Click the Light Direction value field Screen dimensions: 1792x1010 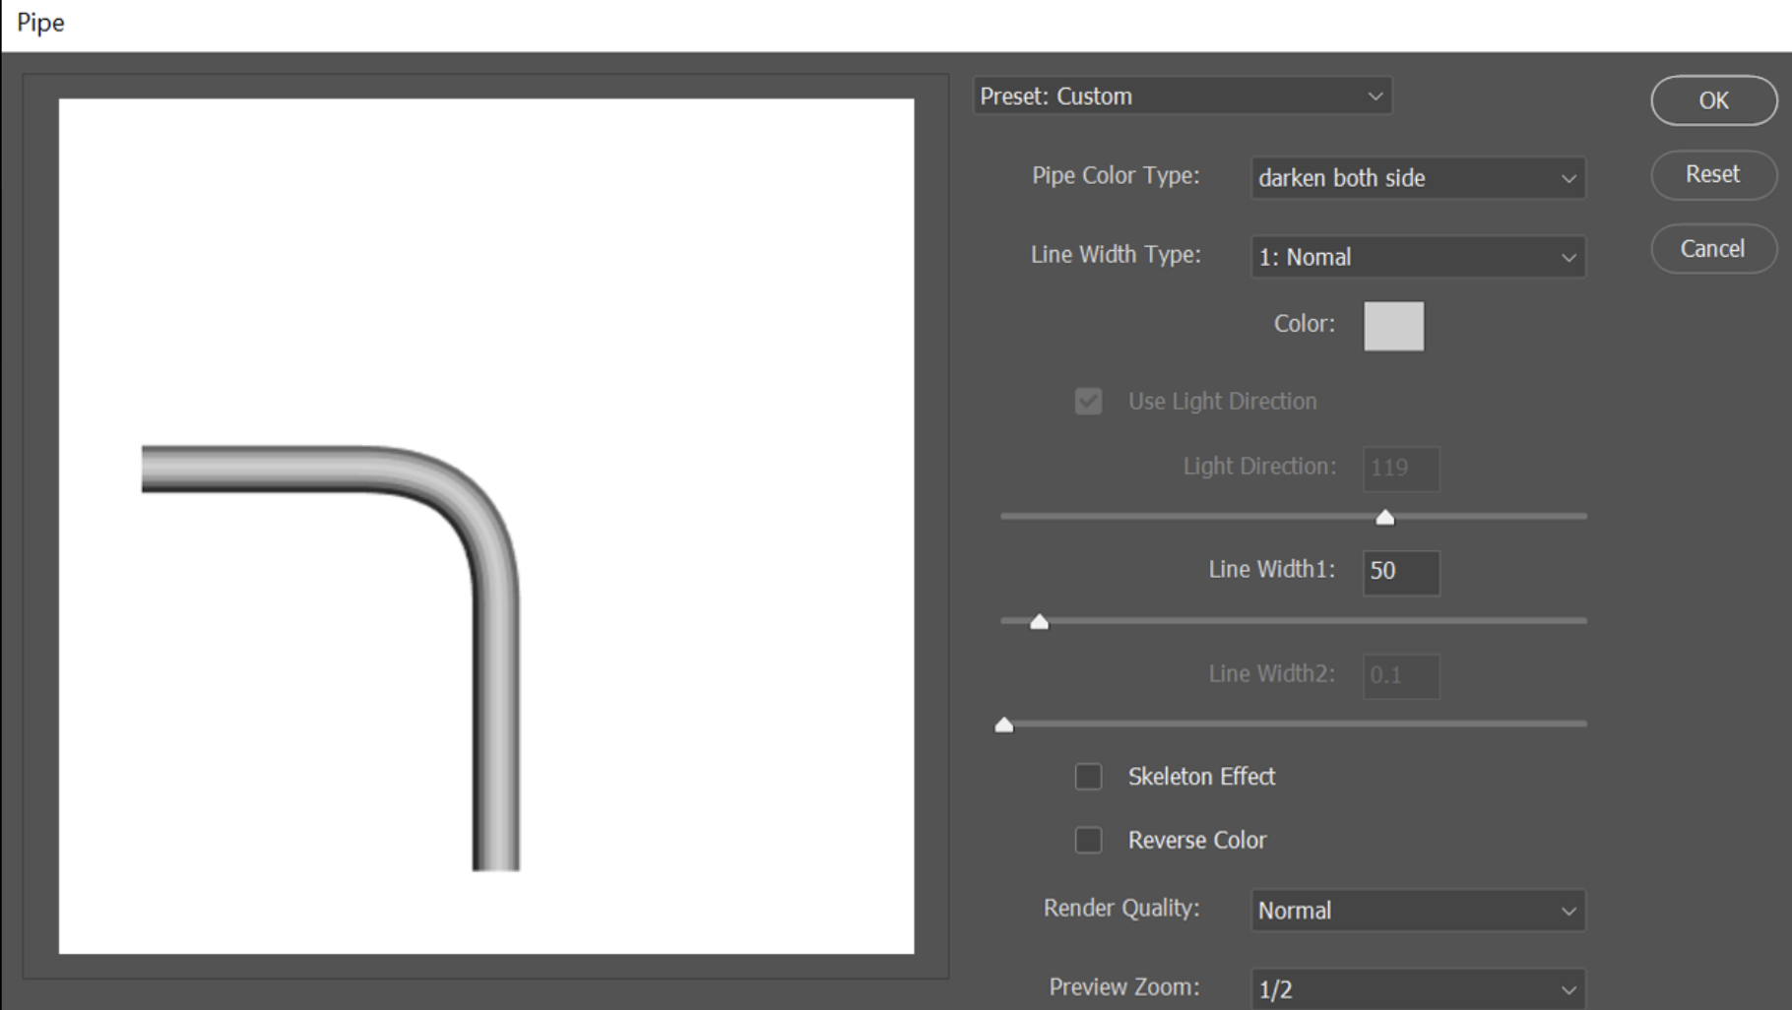click(1401, 469)
